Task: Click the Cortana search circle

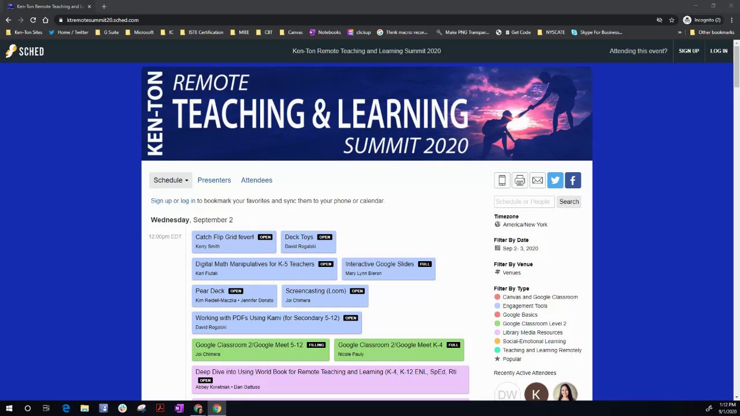Action: pyautogui.click(x=27, y=408)
